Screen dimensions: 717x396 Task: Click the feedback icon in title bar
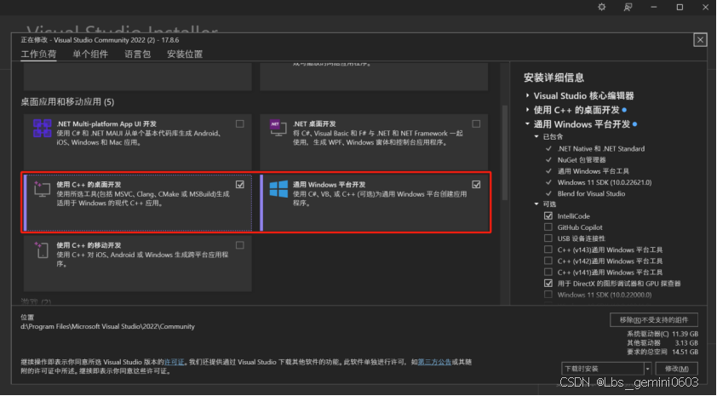[628, 7]
